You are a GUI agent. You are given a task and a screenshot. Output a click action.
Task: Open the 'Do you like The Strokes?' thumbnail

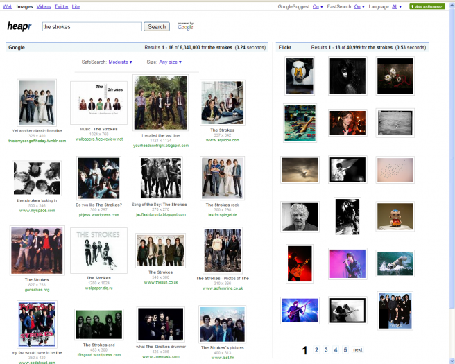[x=98, y=178]
